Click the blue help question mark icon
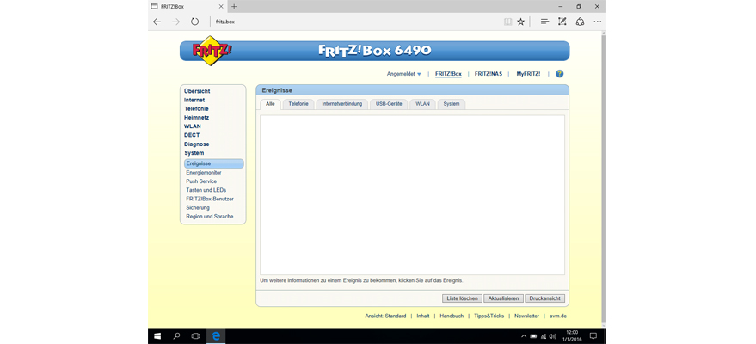The height and width of the screenshot is (344, 756). click(559, 74)
